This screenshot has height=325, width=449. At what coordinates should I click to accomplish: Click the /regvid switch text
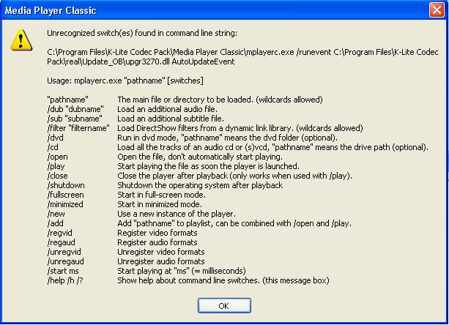pos(60,233)
